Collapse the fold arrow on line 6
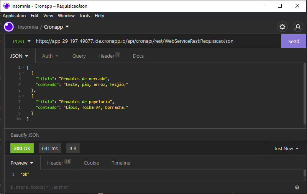307x194 pixels. (23, 96)
